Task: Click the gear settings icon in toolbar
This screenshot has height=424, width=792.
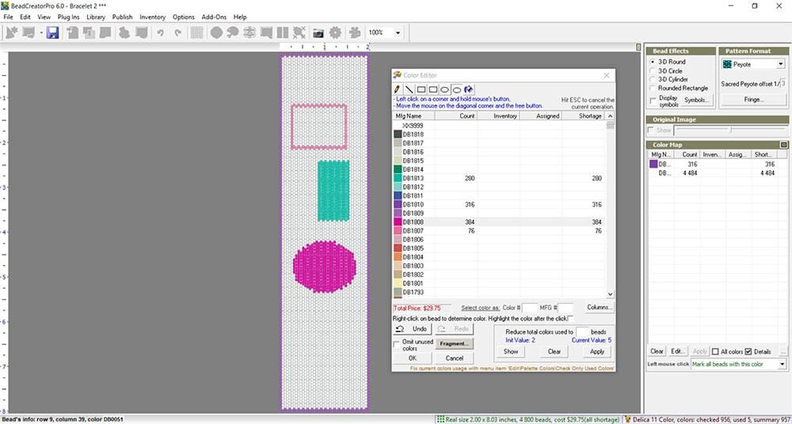Action: [x=335, y=32]
